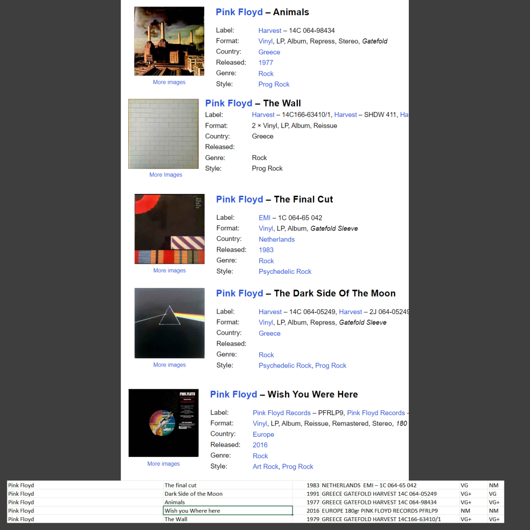Open More images under Dark Side Of The Moon cover
This screenshot has width=530, height=530.
coord(169,365)
